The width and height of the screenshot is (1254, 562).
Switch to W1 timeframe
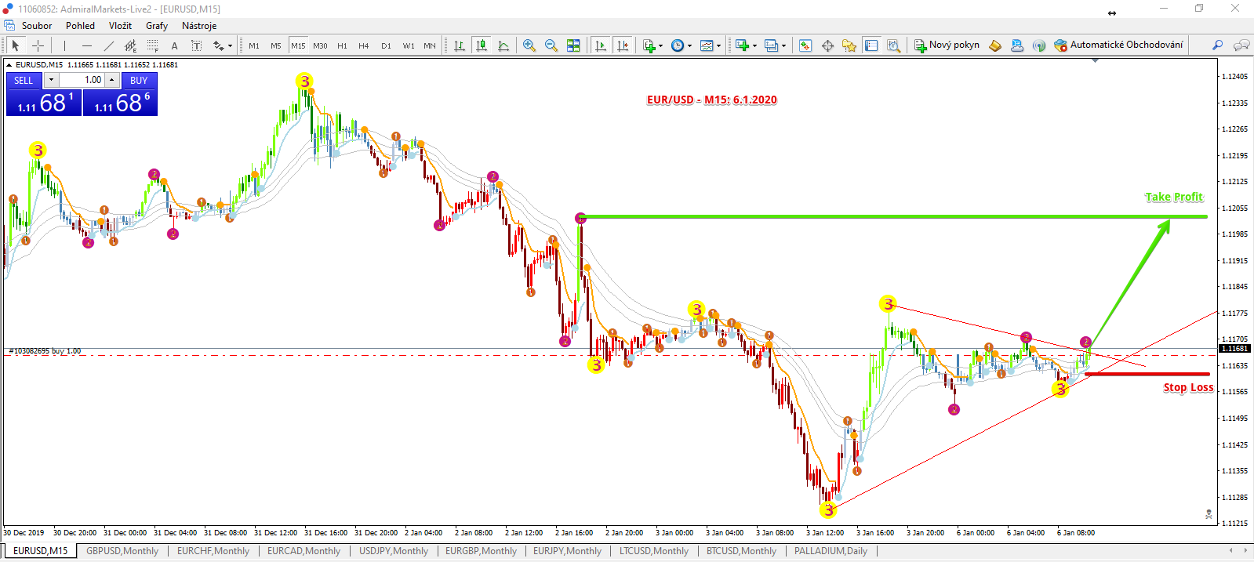coord(409,45)
